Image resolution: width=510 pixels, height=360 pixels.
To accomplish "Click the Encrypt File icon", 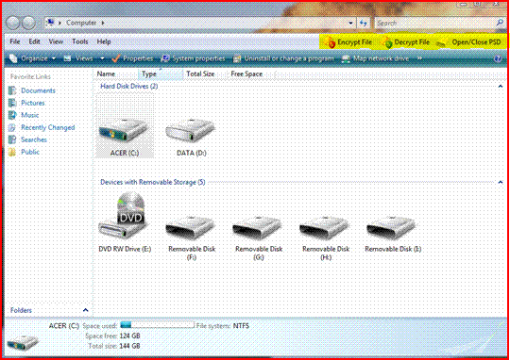I will [x=331, y=42].
